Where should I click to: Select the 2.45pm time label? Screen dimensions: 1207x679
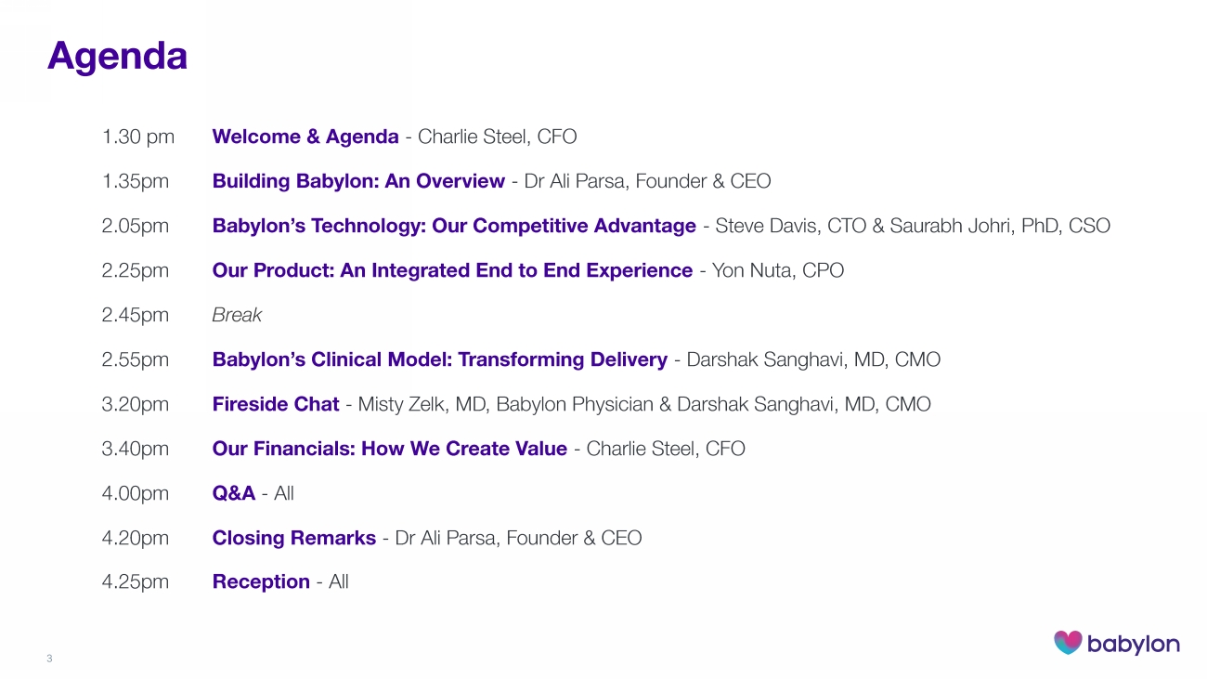click(x=136, y=315)
